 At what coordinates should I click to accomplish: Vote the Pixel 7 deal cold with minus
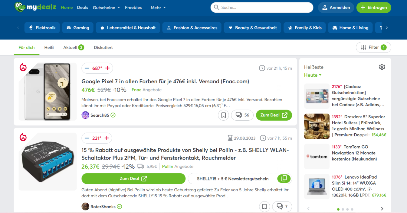[87, 68]
